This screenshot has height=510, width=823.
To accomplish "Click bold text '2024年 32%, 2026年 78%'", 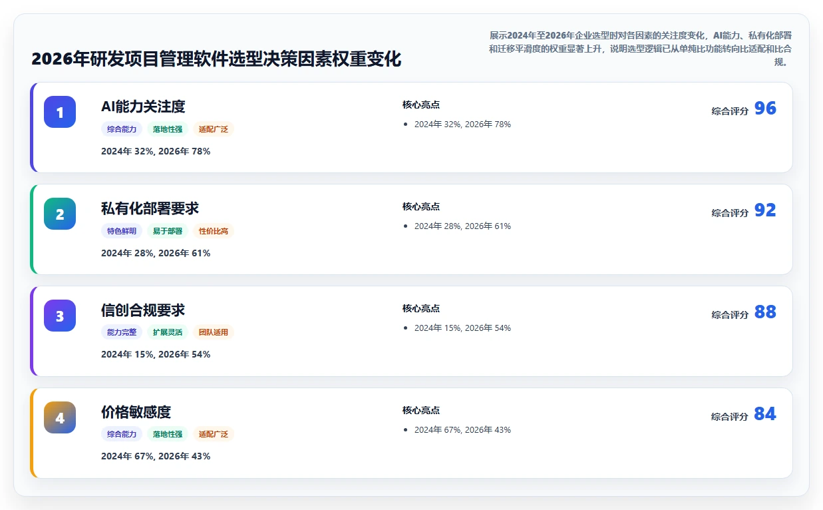I will pyautogui.click(x=156, y=151).
